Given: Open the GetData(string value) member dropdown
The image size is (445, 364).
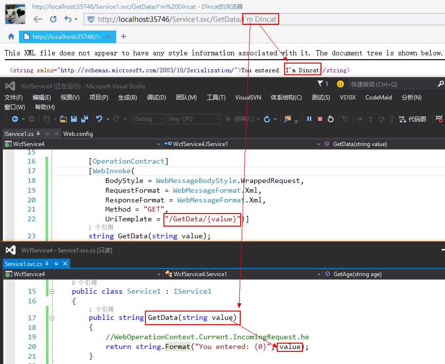Looking at the screenshot, I should [384, 144].
